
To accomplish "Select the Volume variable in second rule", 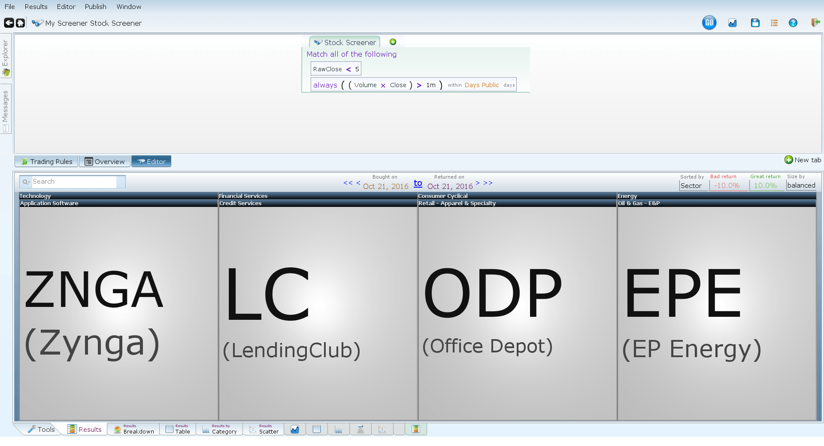I will [365, 85].
